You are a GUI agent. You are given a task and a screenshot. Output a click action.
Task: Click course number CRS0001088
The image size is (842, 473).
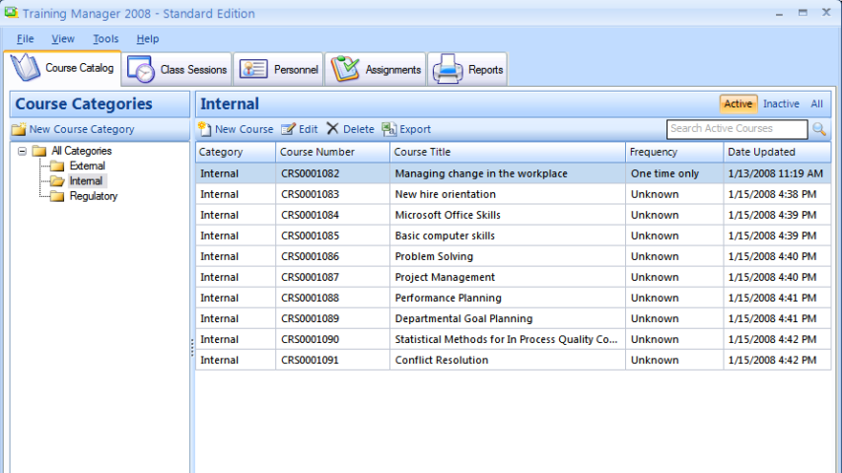311,298
